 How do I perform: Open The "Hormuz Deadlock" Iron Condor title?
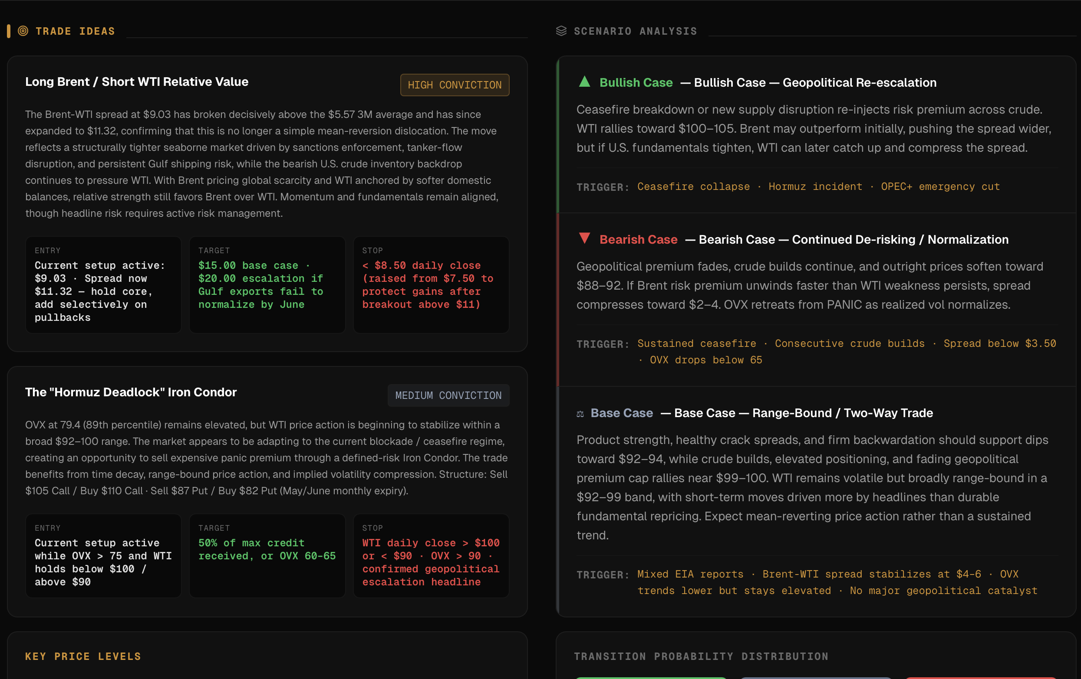(x=131, y=392)
